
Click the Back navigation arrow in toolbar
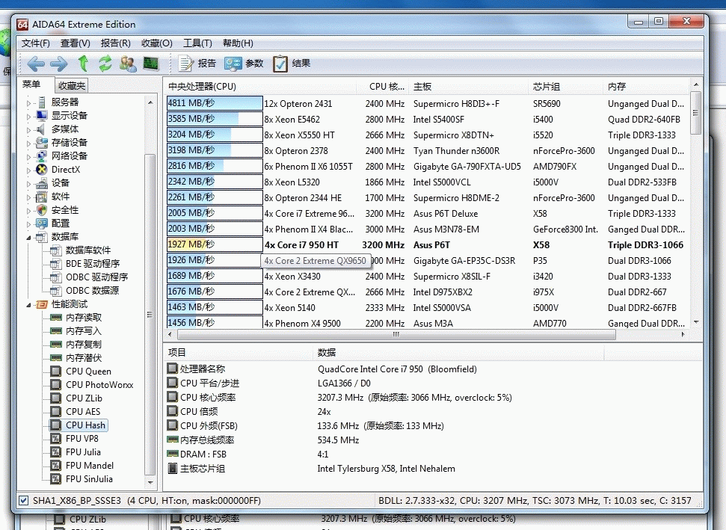tap(36, 64)
